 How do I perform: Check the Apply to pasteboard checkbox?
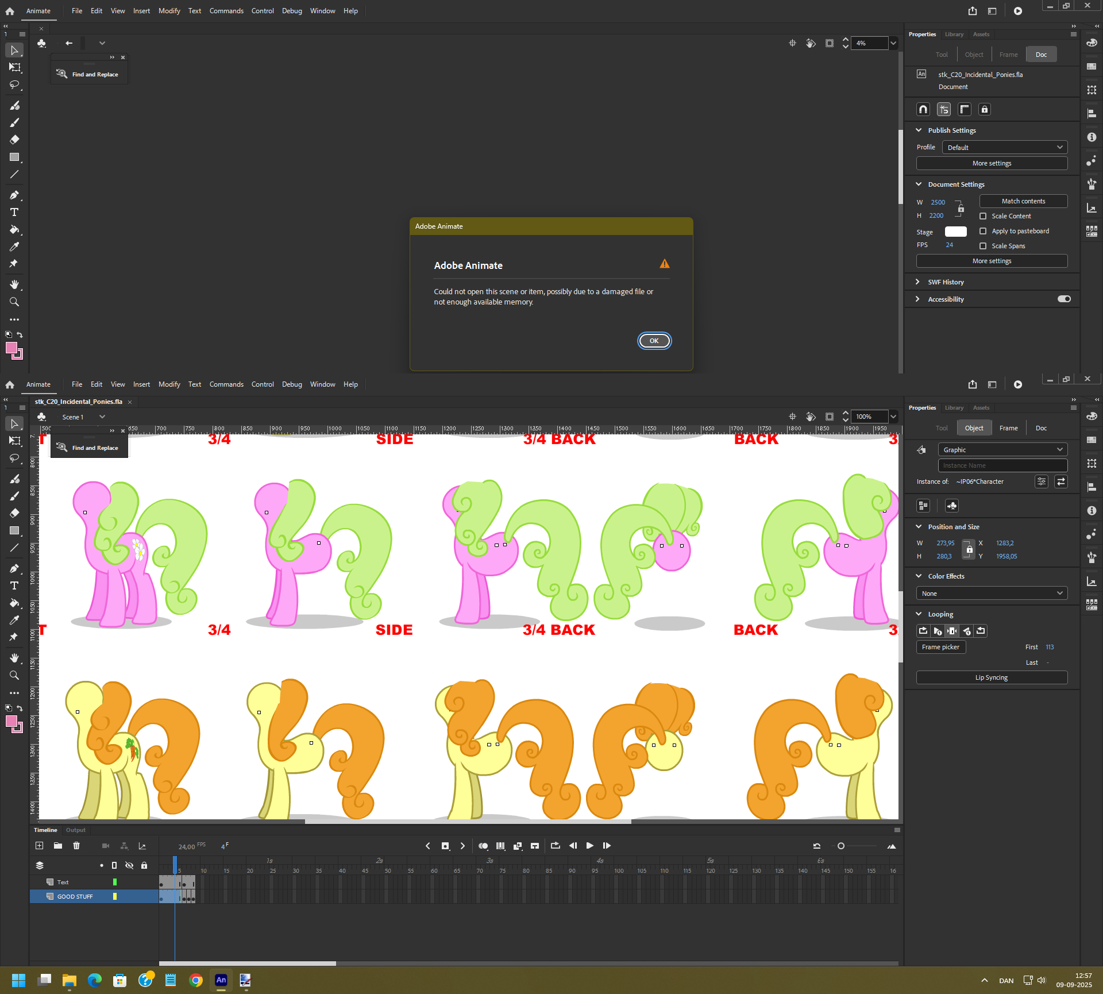click(x=983, y=231)
